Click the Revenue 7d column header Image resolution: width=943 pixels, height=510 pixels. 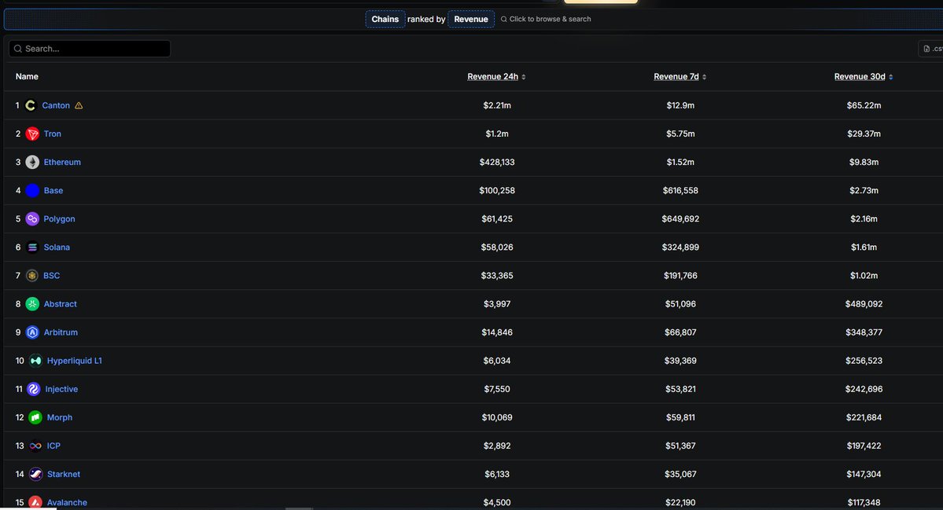coord(676,76)
